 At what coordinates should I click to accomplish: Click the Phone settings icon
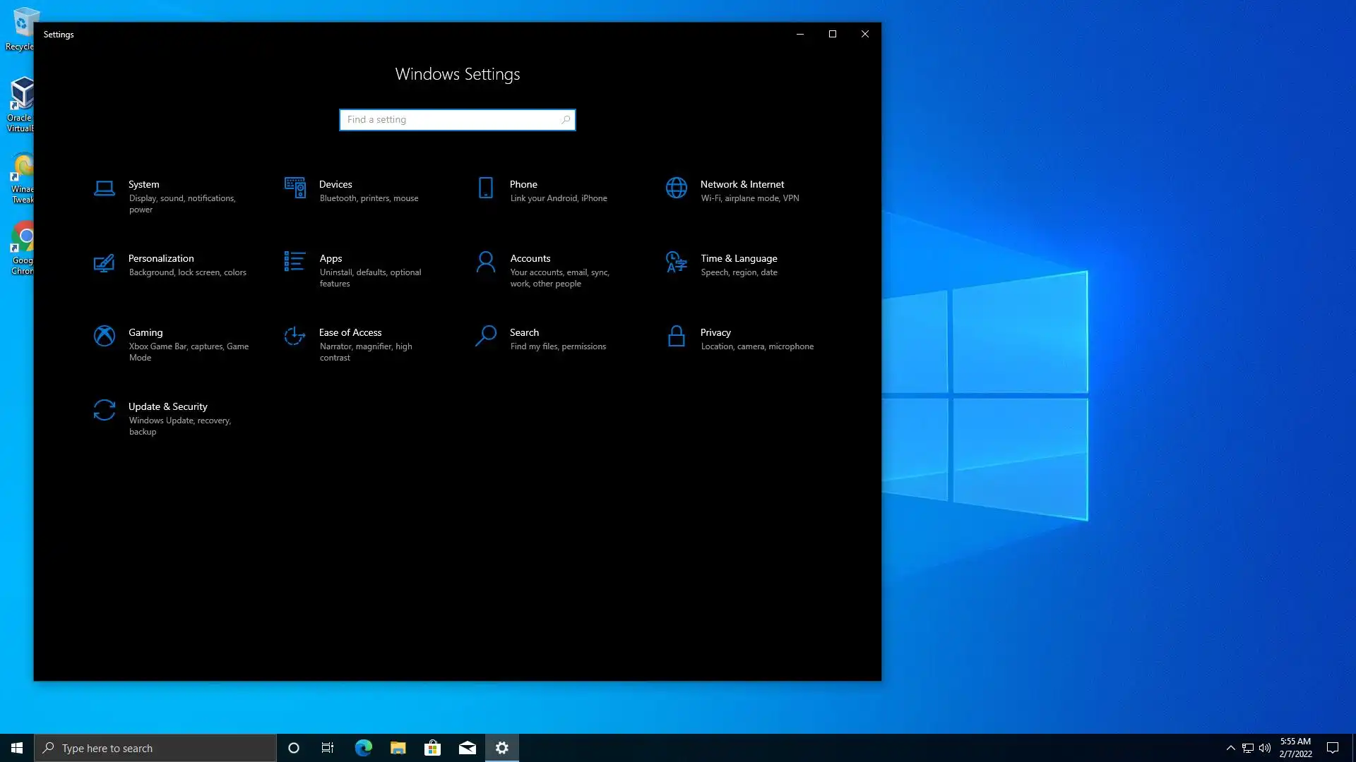point(486,188)
